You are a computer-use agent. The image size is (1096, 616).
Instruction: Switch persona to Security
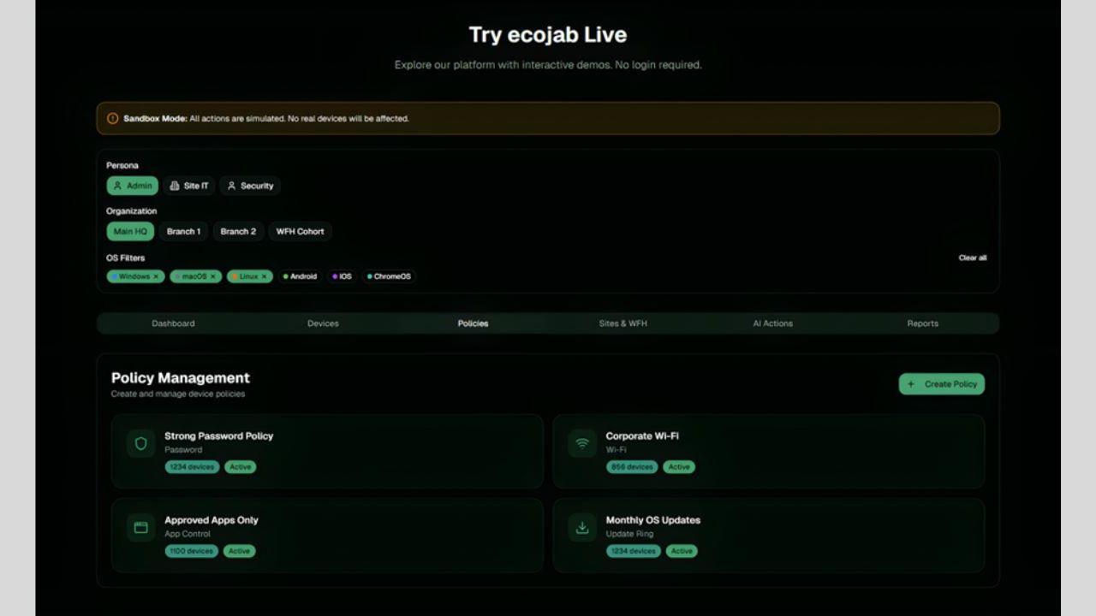[250, 186]
